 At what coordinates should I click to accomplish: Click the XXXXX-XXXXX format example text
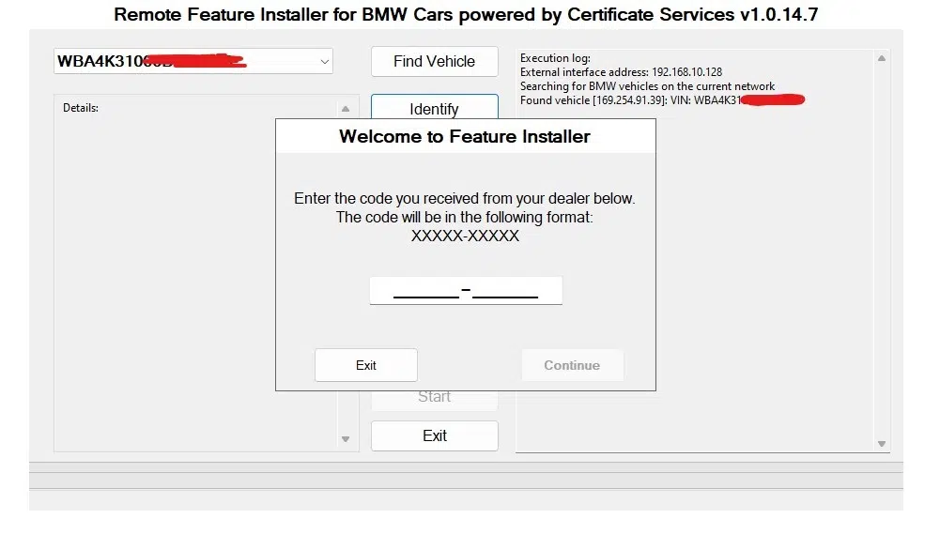tap(465, 236)
